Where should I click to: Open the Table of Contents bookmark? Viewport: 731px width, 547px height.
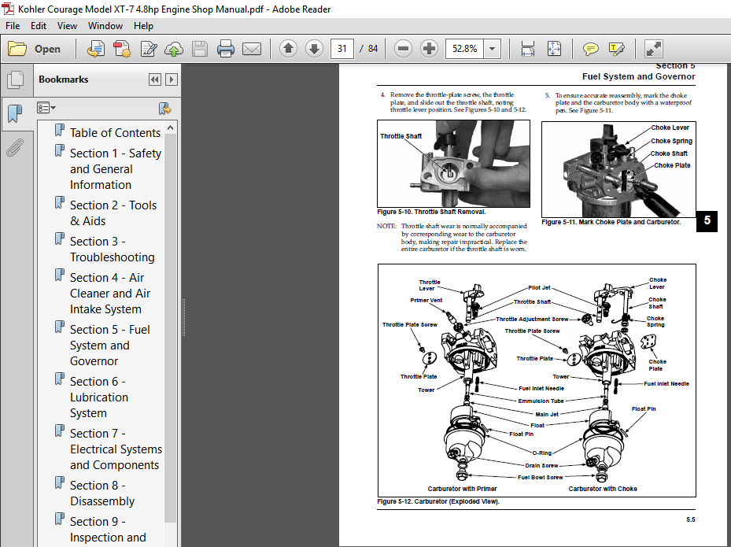[x=115, y=132]
